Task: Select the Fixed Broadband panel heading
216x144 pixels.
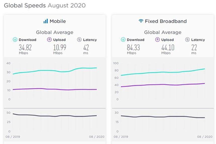Action: click(x=166, y=21)
